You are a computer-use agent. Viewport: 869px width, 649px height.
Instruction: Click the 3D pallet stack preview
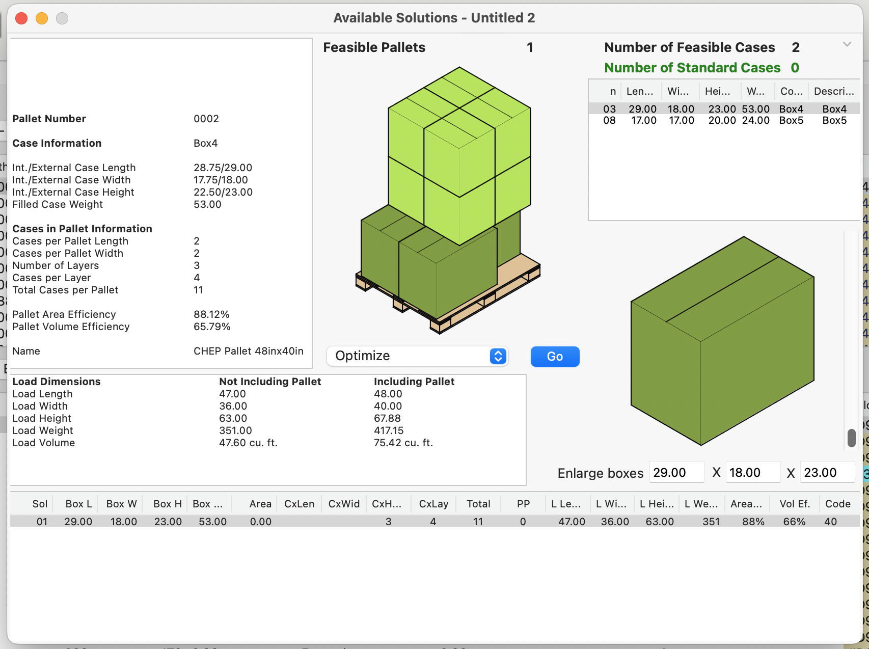pyautogui.click(x=447, y=200)
